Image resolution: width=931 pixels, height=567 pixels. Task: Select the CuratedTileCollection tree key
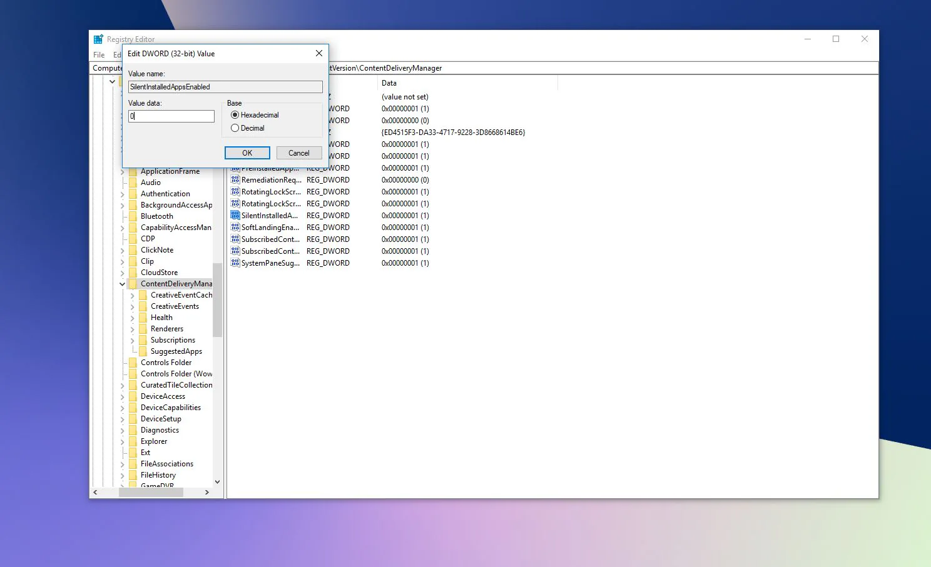(x=176, y=385)
